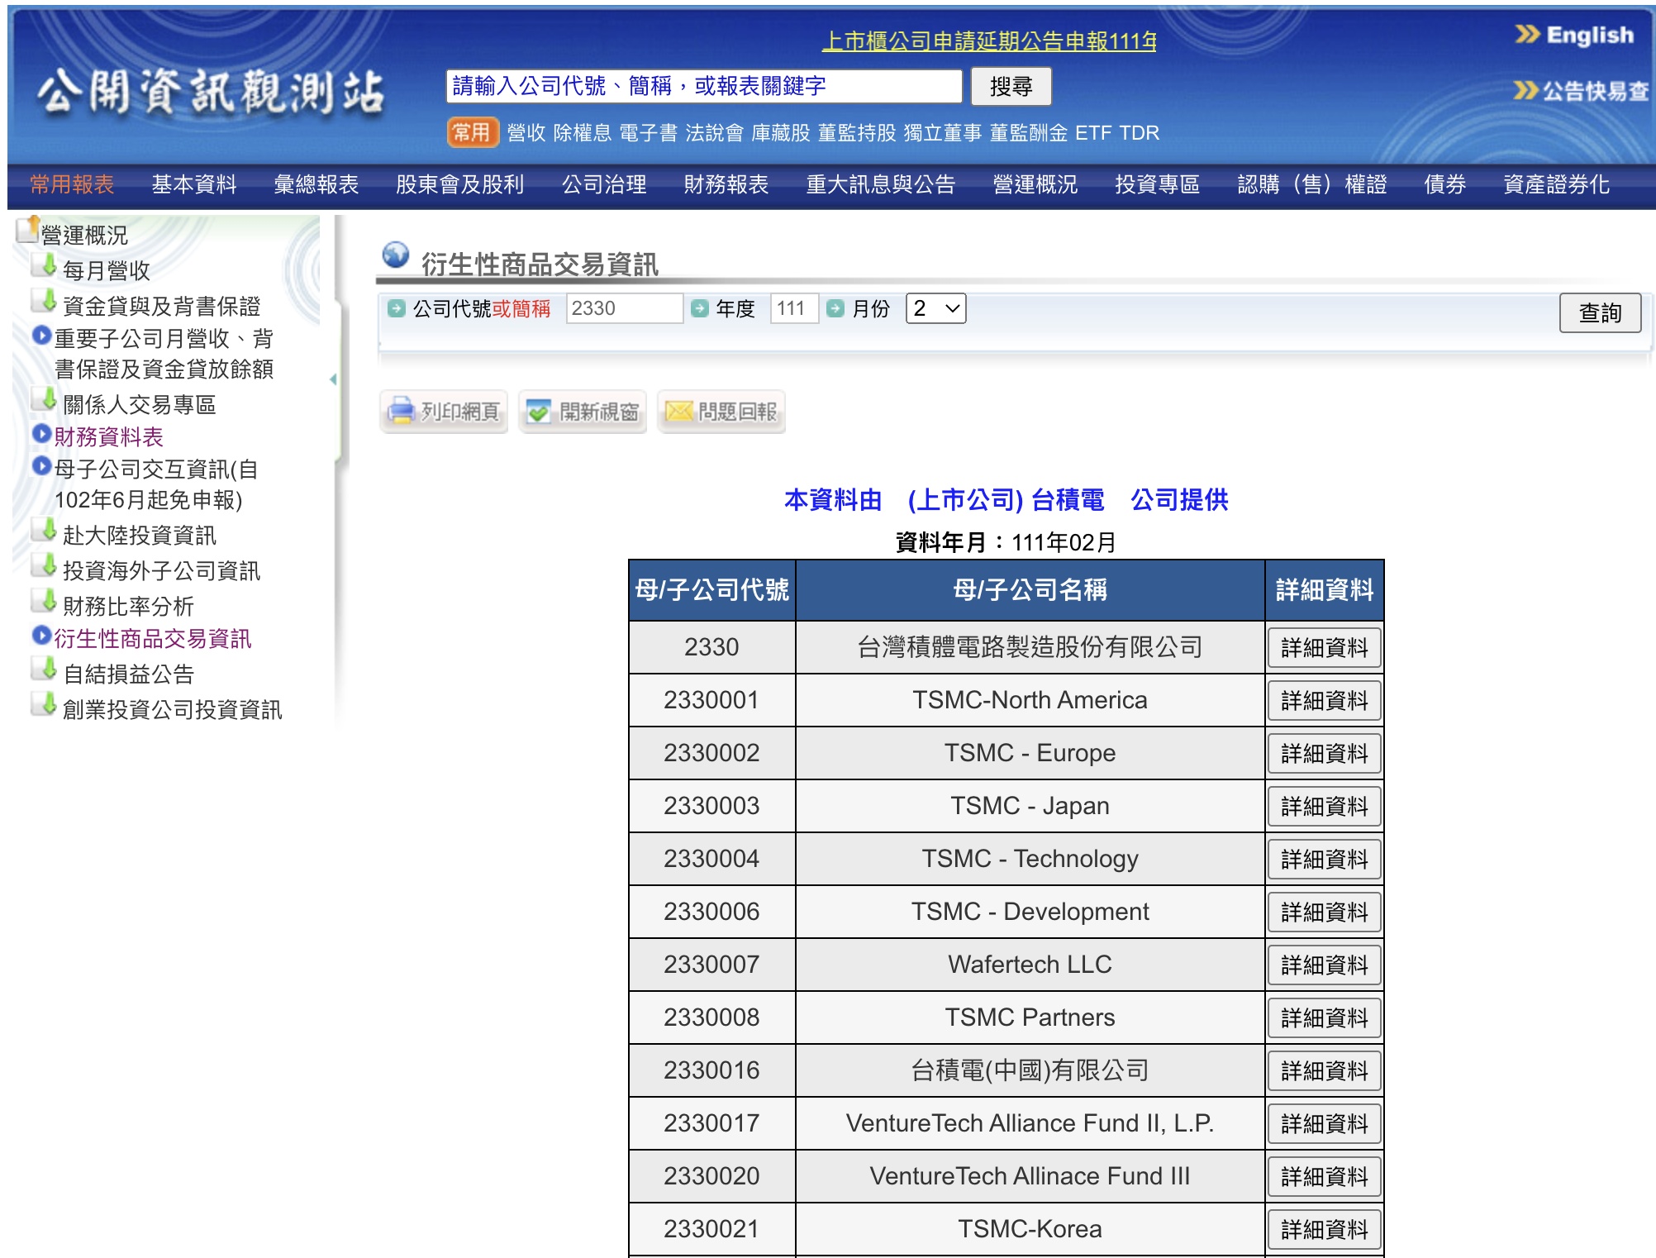Open the 股東會及股利 menu
Viewport: 1656px width, 1258px height.
[460, 184]
